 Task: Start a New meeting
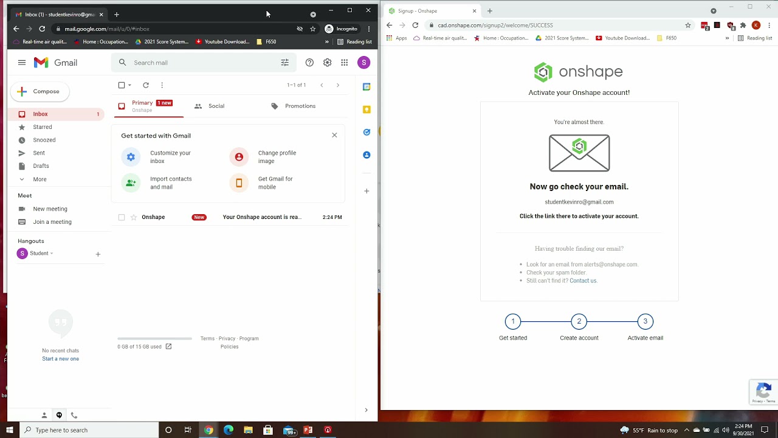[50, 209]
